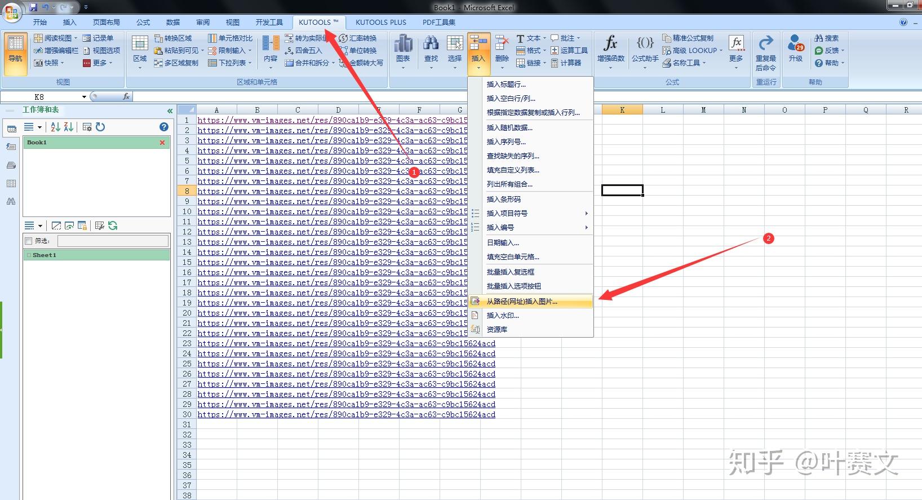922x500 pixels.
Task: Click the 升级 upgrade icon
Action: point(796,48)
